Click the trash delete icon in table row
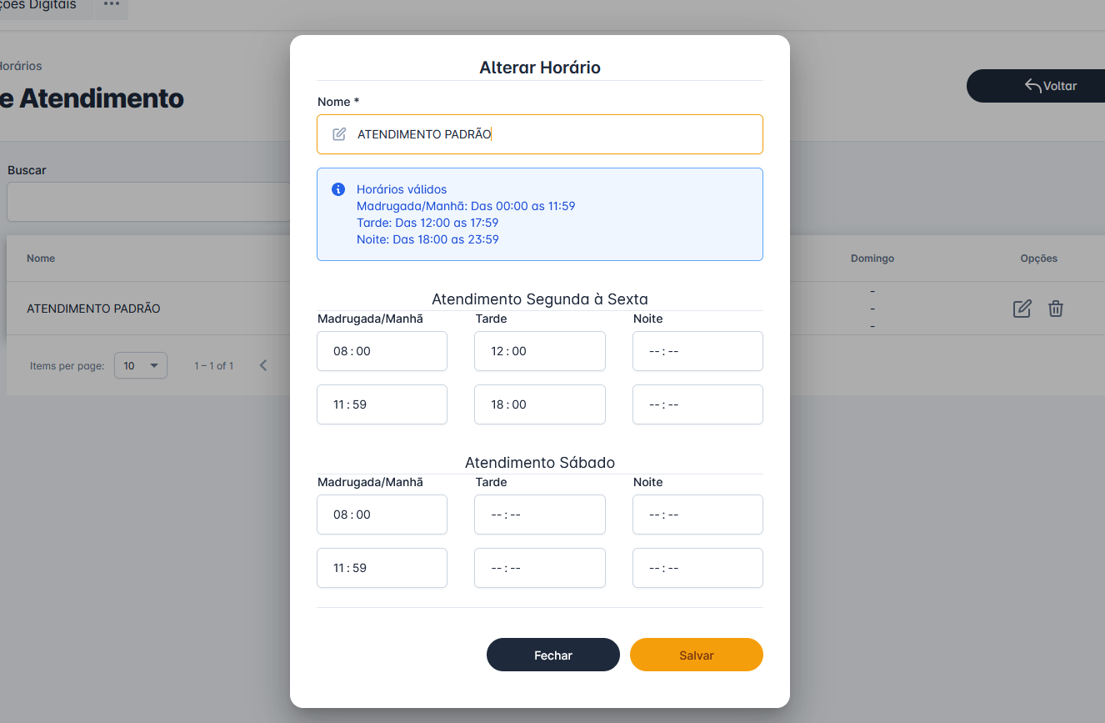Viewport: 1105px width, 723px height. (1056, 309)
